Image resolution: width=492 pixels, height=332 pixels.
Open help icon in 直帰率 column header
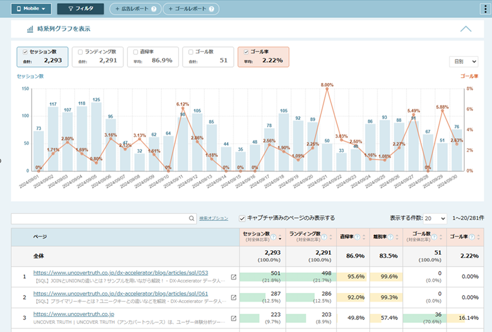point(357,237)
